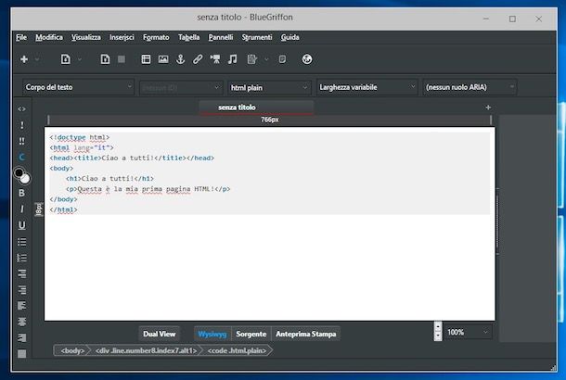Open the disabled ID selector dropdown
The image size is (566, 380).
point(181,88)
